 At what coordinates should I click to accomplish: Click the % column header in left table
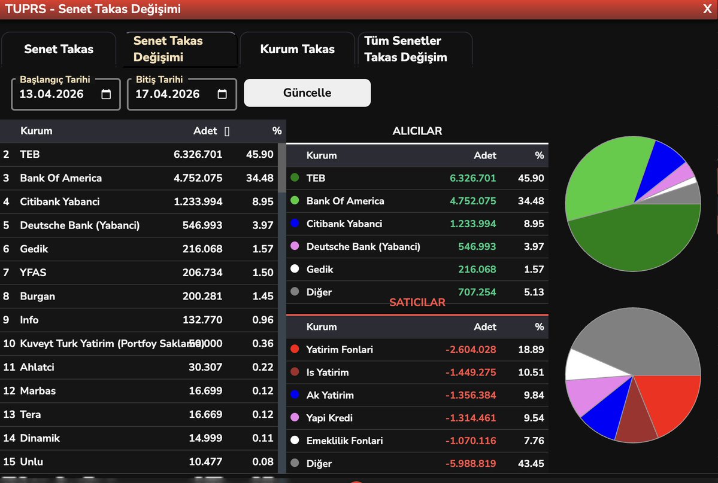coord(277,131)
